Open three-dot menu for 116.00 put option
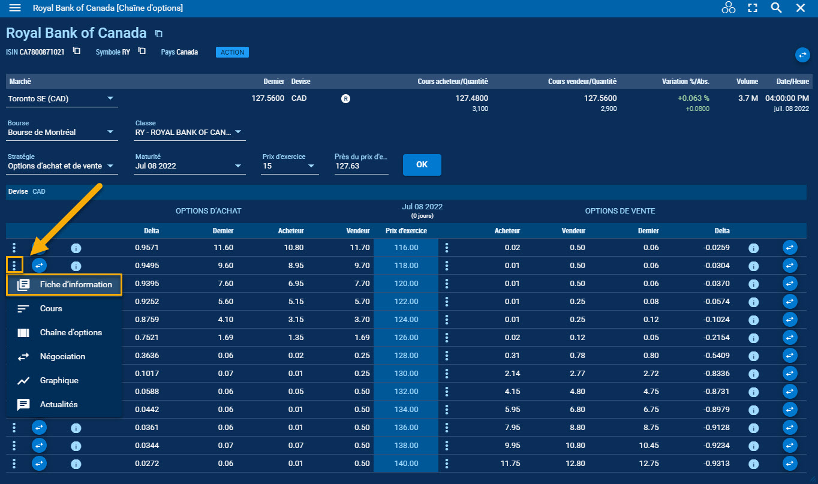The image size is (818, 484). click(447, 248)
